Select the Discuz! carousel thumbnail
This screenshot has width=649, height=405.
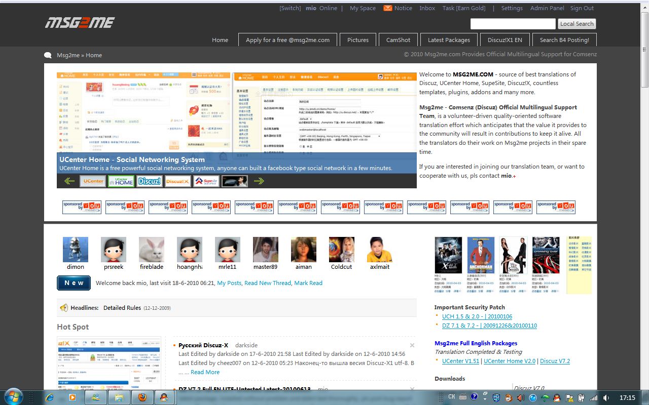coord(150,181)
